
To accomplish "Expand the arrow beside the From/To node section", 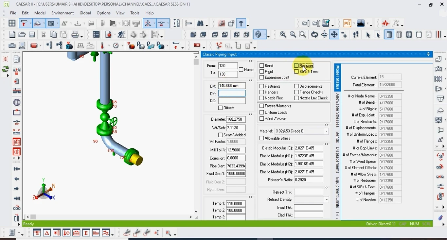I will point(250,61).
